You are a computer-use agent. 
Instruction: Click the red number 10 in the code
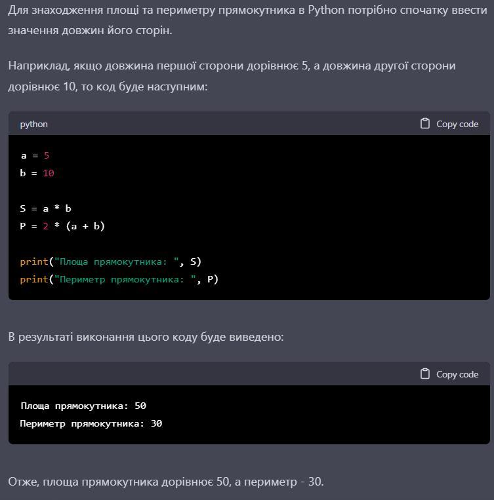[x=49, y=173]
